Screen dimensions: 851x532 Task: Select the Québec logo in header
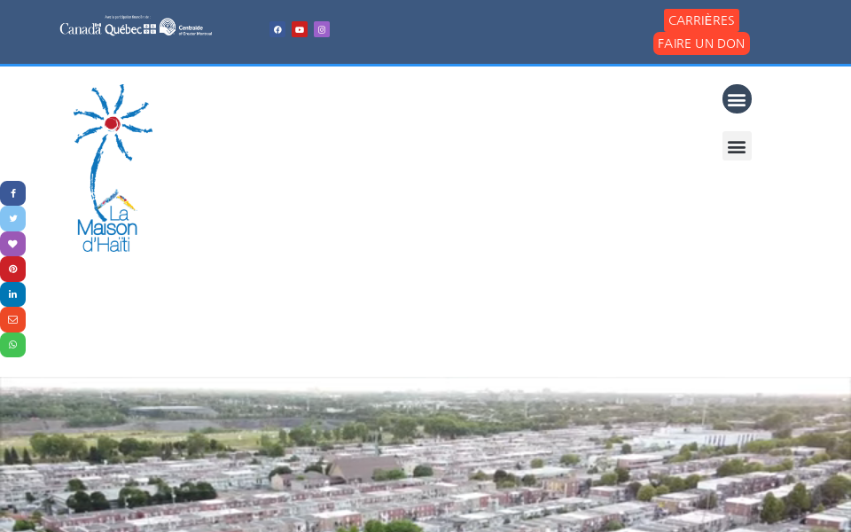pos(130,29)
